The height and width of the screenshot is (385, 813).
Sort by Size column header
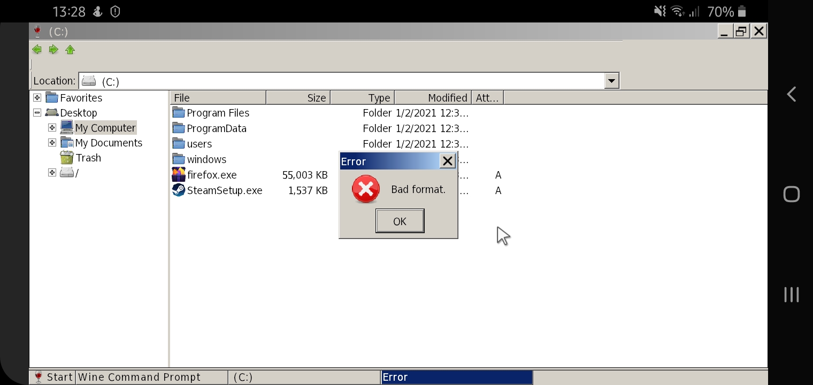click(x=298, y=97)
